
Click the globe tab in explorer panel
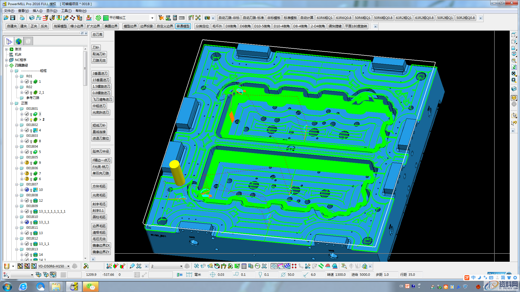pos(19,41)
